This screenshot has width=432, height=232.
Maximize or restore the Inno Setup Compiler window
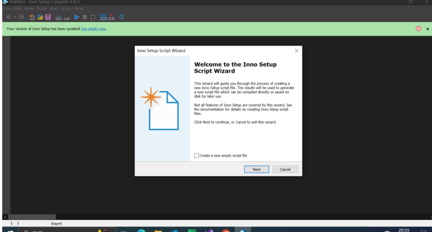click(x=411, y=1)
